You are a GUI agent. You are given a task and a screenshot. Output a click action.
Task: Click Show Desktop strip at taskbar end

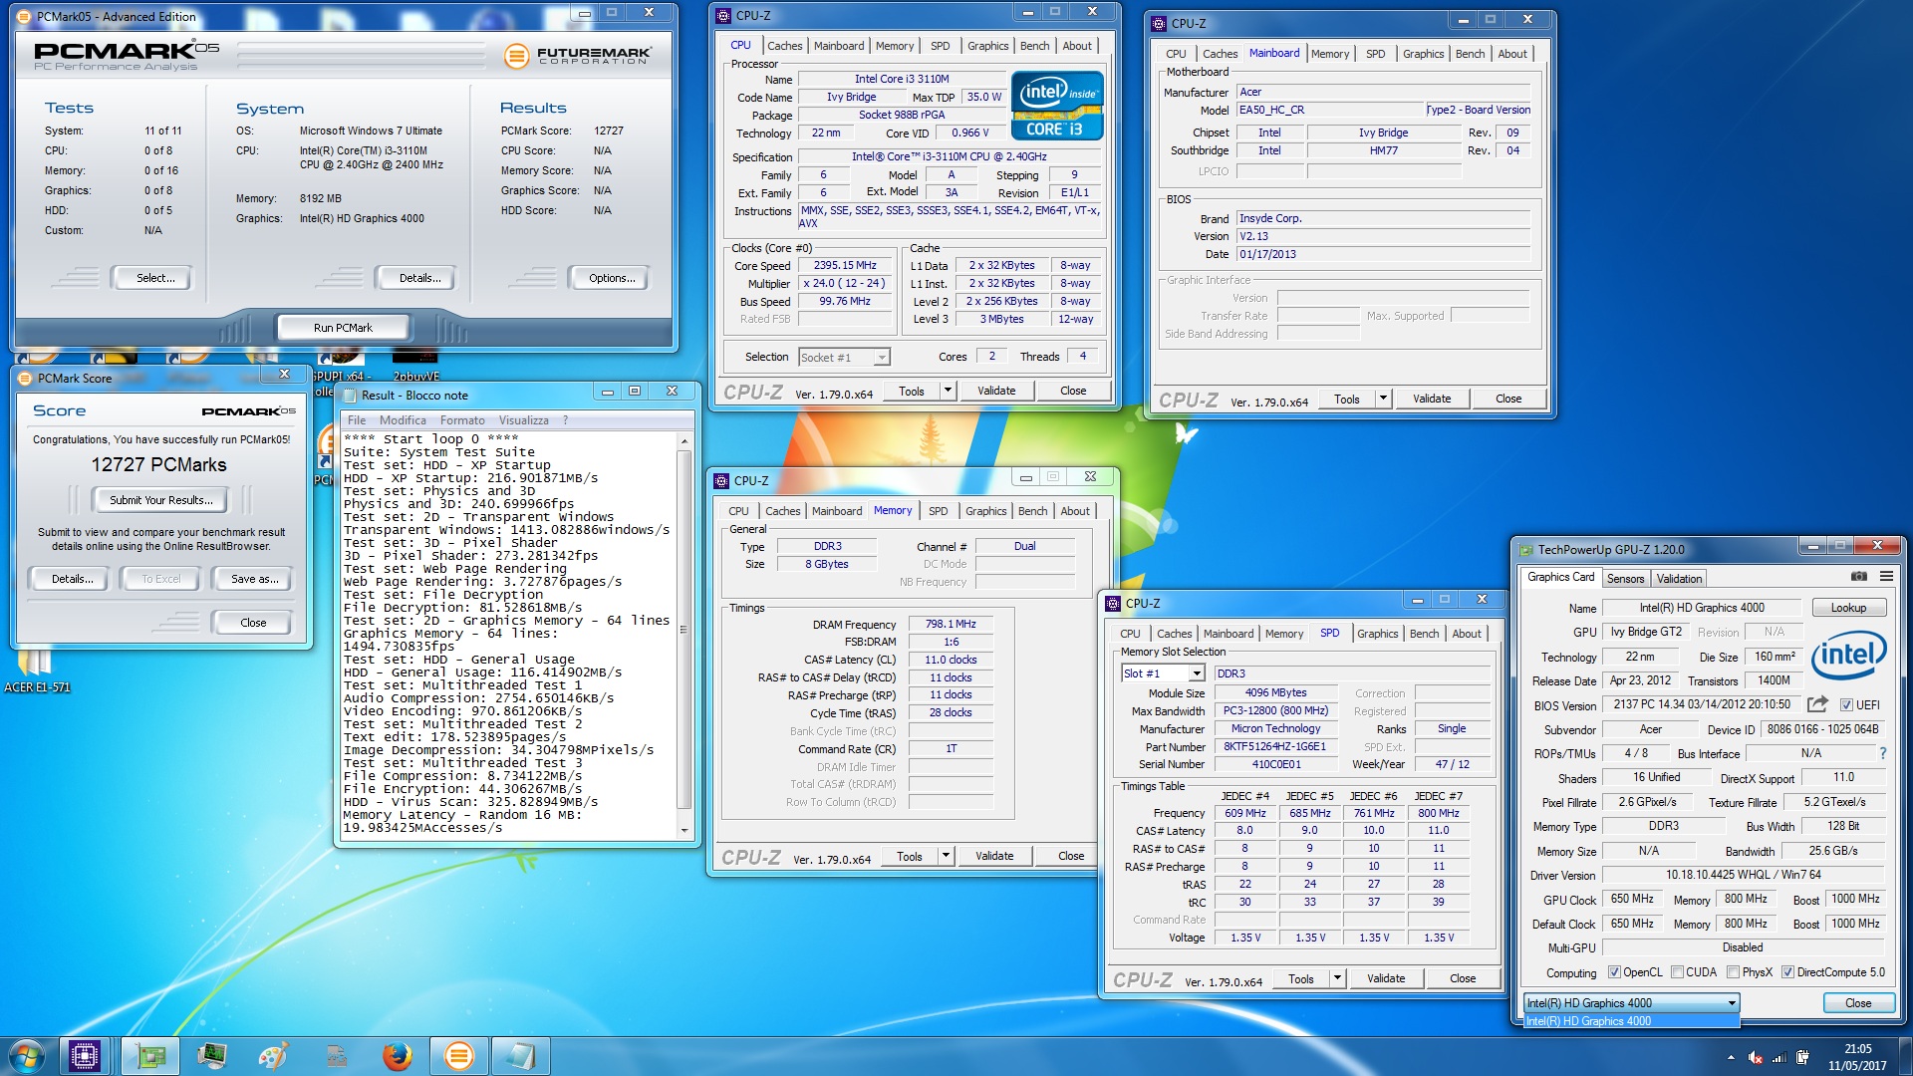tap(1905, 1056)
